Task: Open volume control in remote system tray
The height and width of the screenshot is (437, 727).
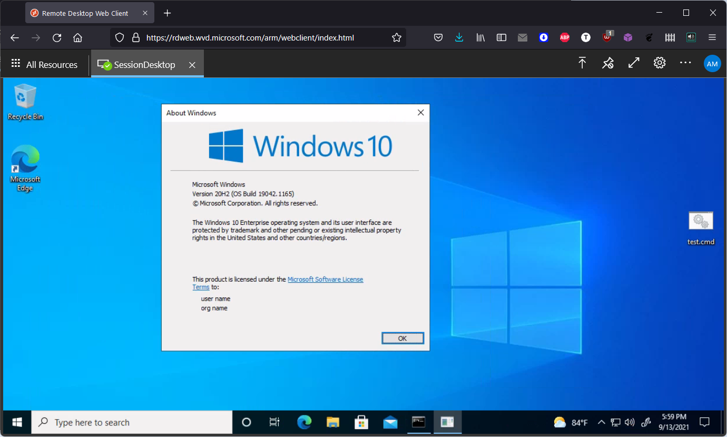Action: pos(629,422)
